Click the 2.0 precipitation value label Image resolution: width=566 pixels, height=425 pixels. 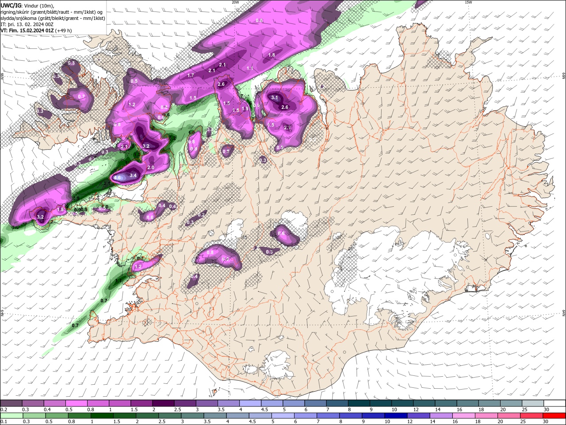click(151, 167)
